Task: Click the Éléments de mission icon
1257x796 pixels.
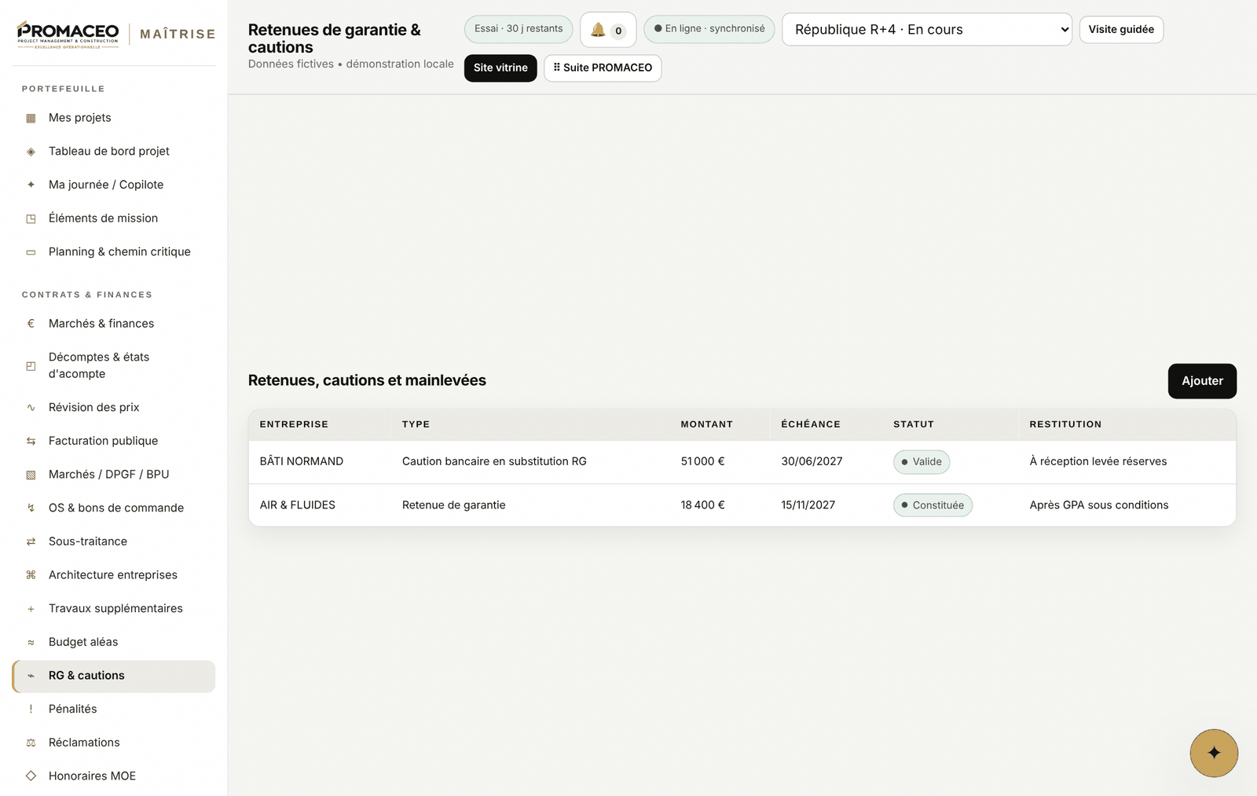Action: (x=31, y=218)
